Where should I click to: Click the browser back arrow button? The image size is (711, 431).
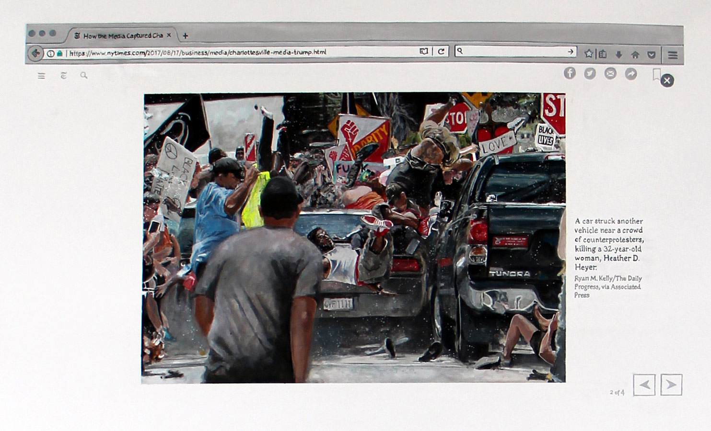pyautogui.click(x=35, y=53)
